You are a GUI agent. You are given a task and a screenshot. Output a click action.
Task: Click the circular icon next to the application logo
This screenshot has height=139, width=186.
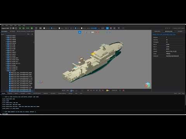pyautogui.click(x=11, y=28)
